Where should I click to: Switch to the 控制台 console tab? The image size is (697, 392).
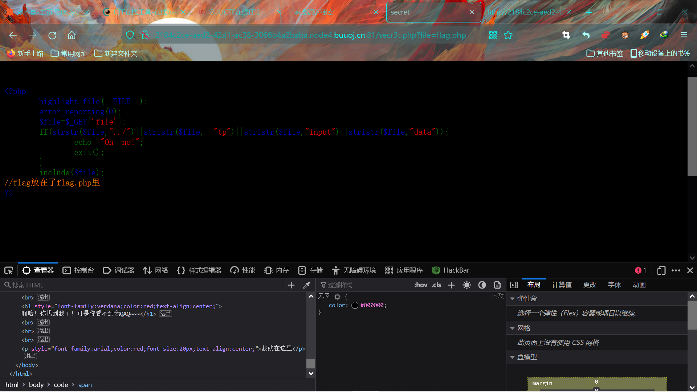78,270
